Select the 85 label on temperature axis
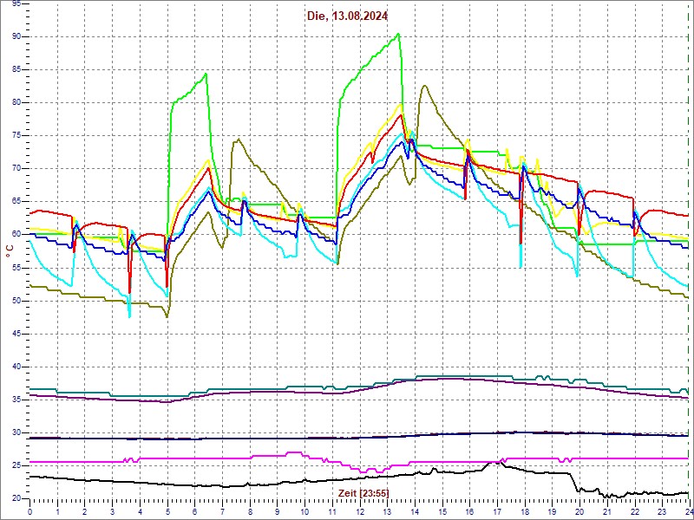The height and width of the screenshot is (520, 694). pyautogui.click(x=16, y=69)
